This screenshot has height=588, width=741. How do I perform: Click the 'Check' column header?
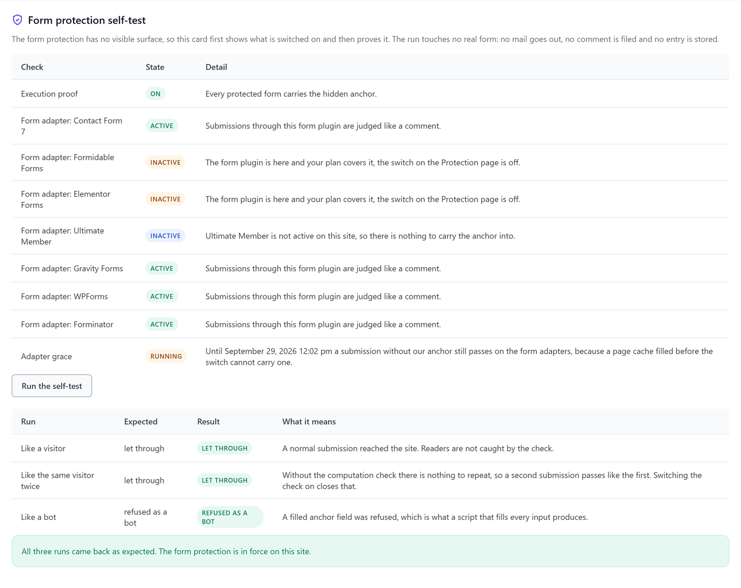pos(32,67)
